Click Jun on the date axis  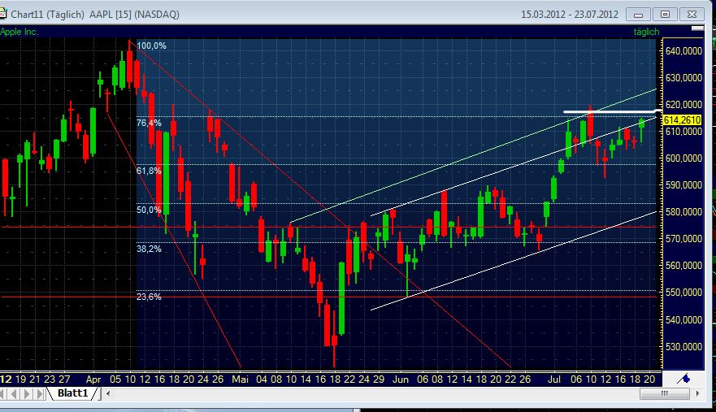(401, 379)
